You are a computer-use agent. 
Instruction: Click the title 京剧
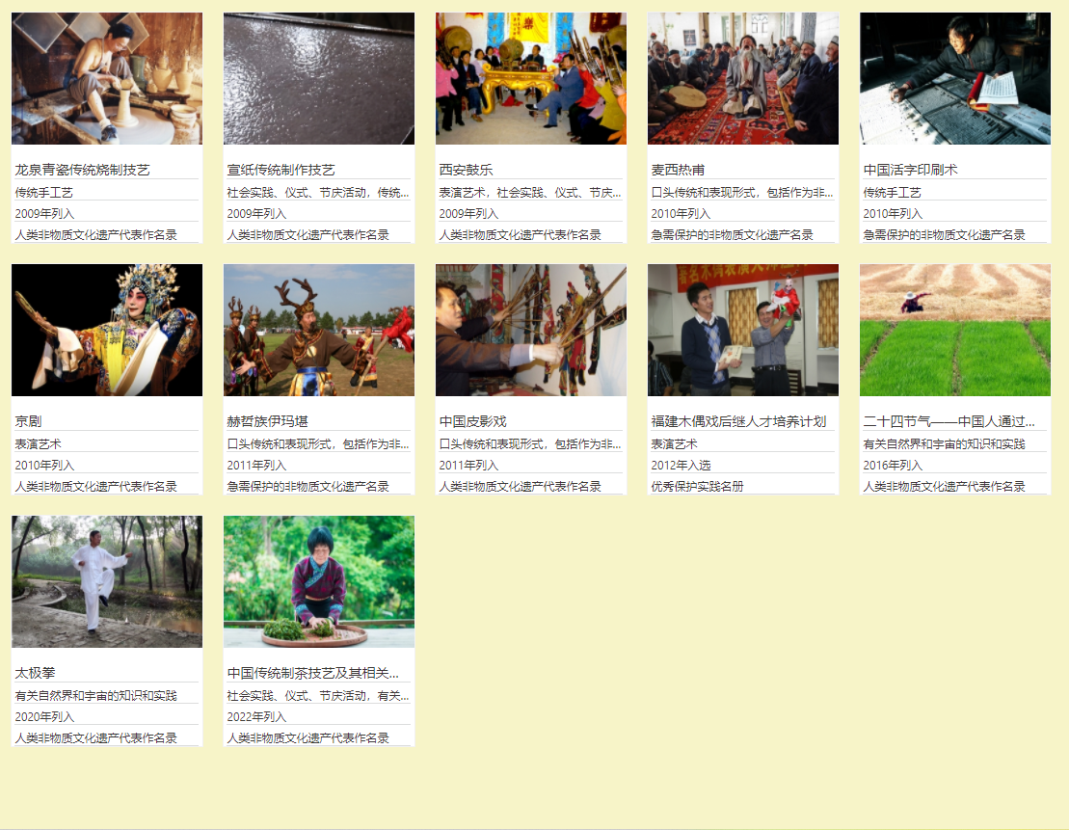(x=29, y=421)
